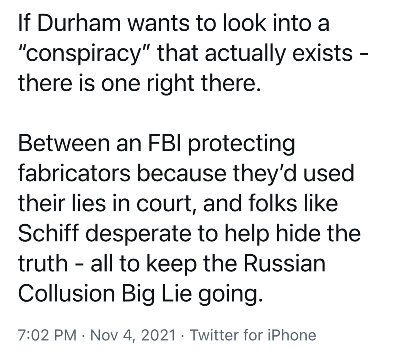This screenshot has width=401, height=355.
Task: Click the Nov 4, 2021 date
Action: coord(133,335)
